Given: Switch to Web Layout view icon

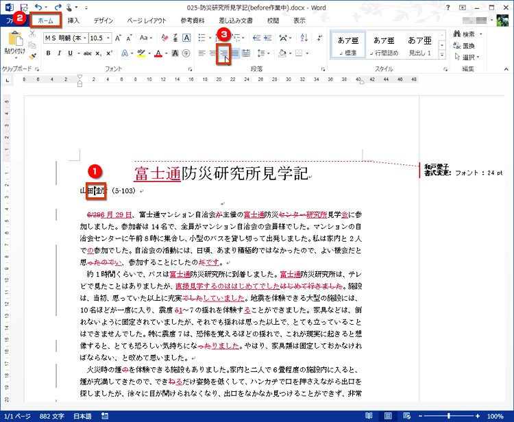Looking at the screenshot, I should point(407,416).
